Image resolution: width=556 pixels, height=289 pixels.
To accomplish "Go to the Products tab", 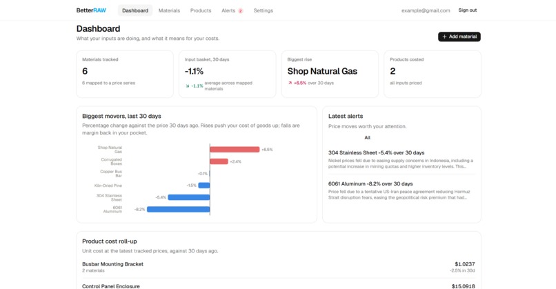I will click(x=201, y=10).
